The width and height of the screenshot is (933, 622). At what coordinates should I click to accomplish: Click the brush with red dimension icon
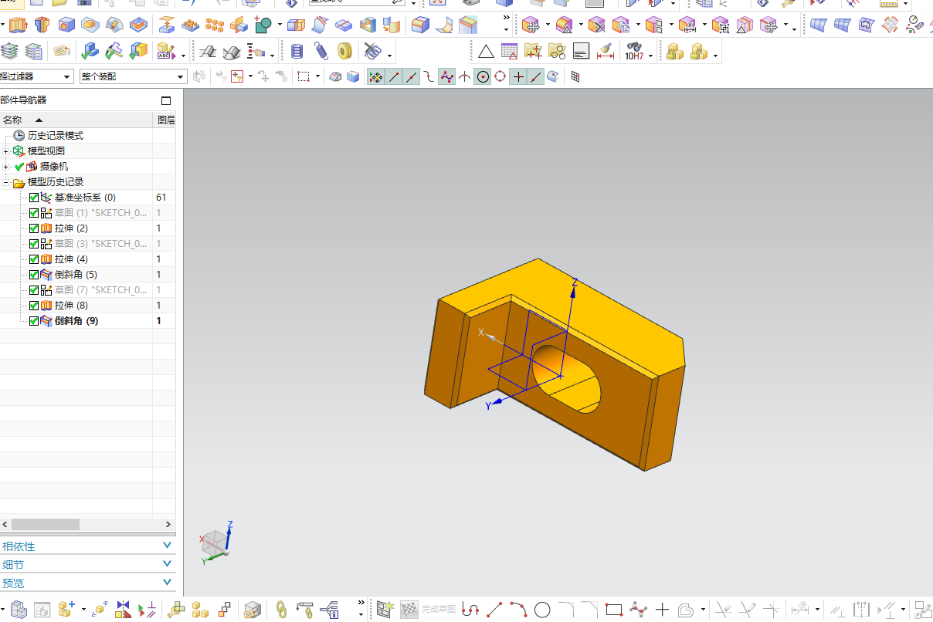605,52
